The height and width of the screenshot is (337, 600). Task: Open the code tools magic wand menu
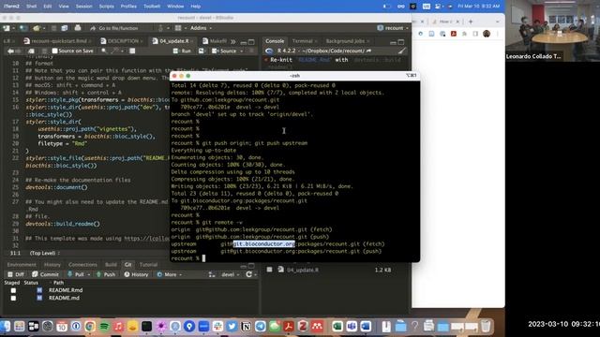pos(116,51)
